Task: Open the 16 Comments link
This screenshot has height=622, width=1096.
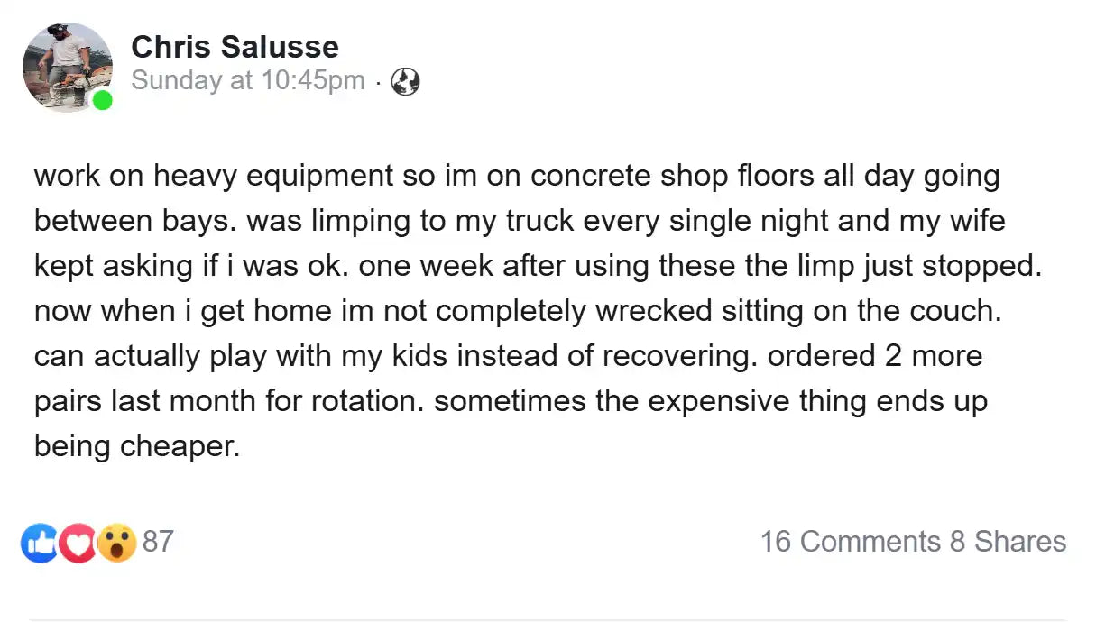Action: point(850,542)
